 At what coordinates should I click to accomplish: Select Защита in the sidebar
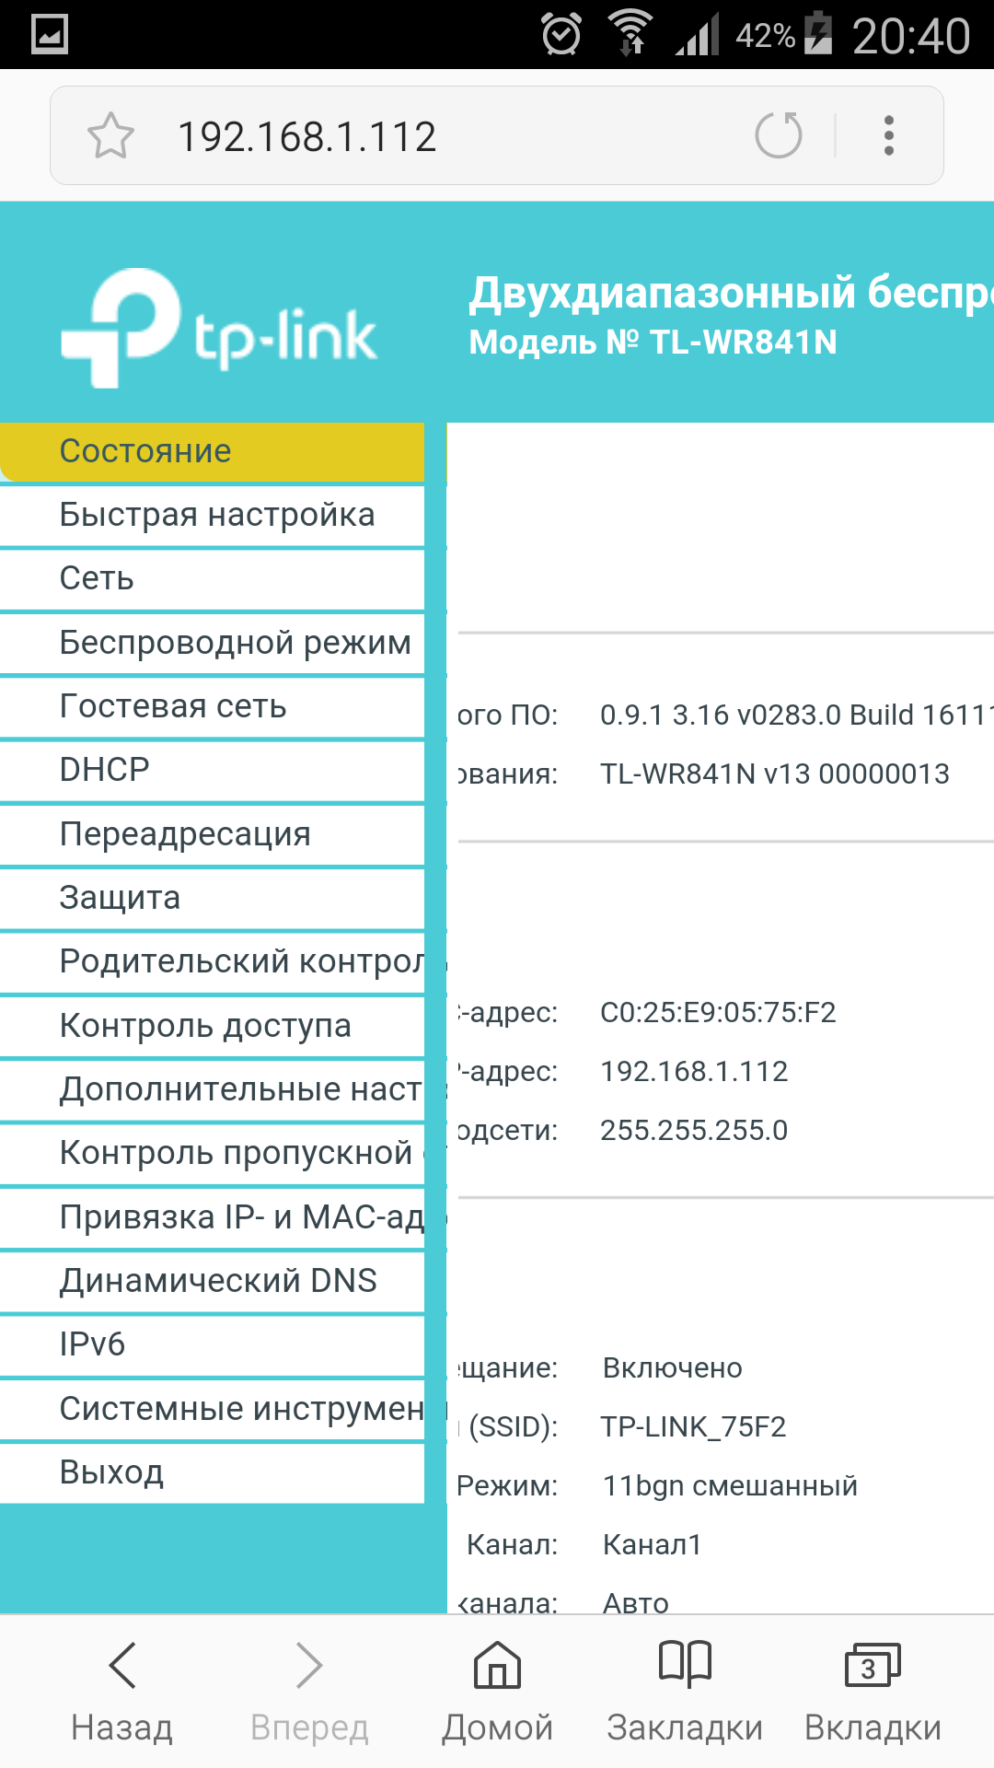point(212,898)
